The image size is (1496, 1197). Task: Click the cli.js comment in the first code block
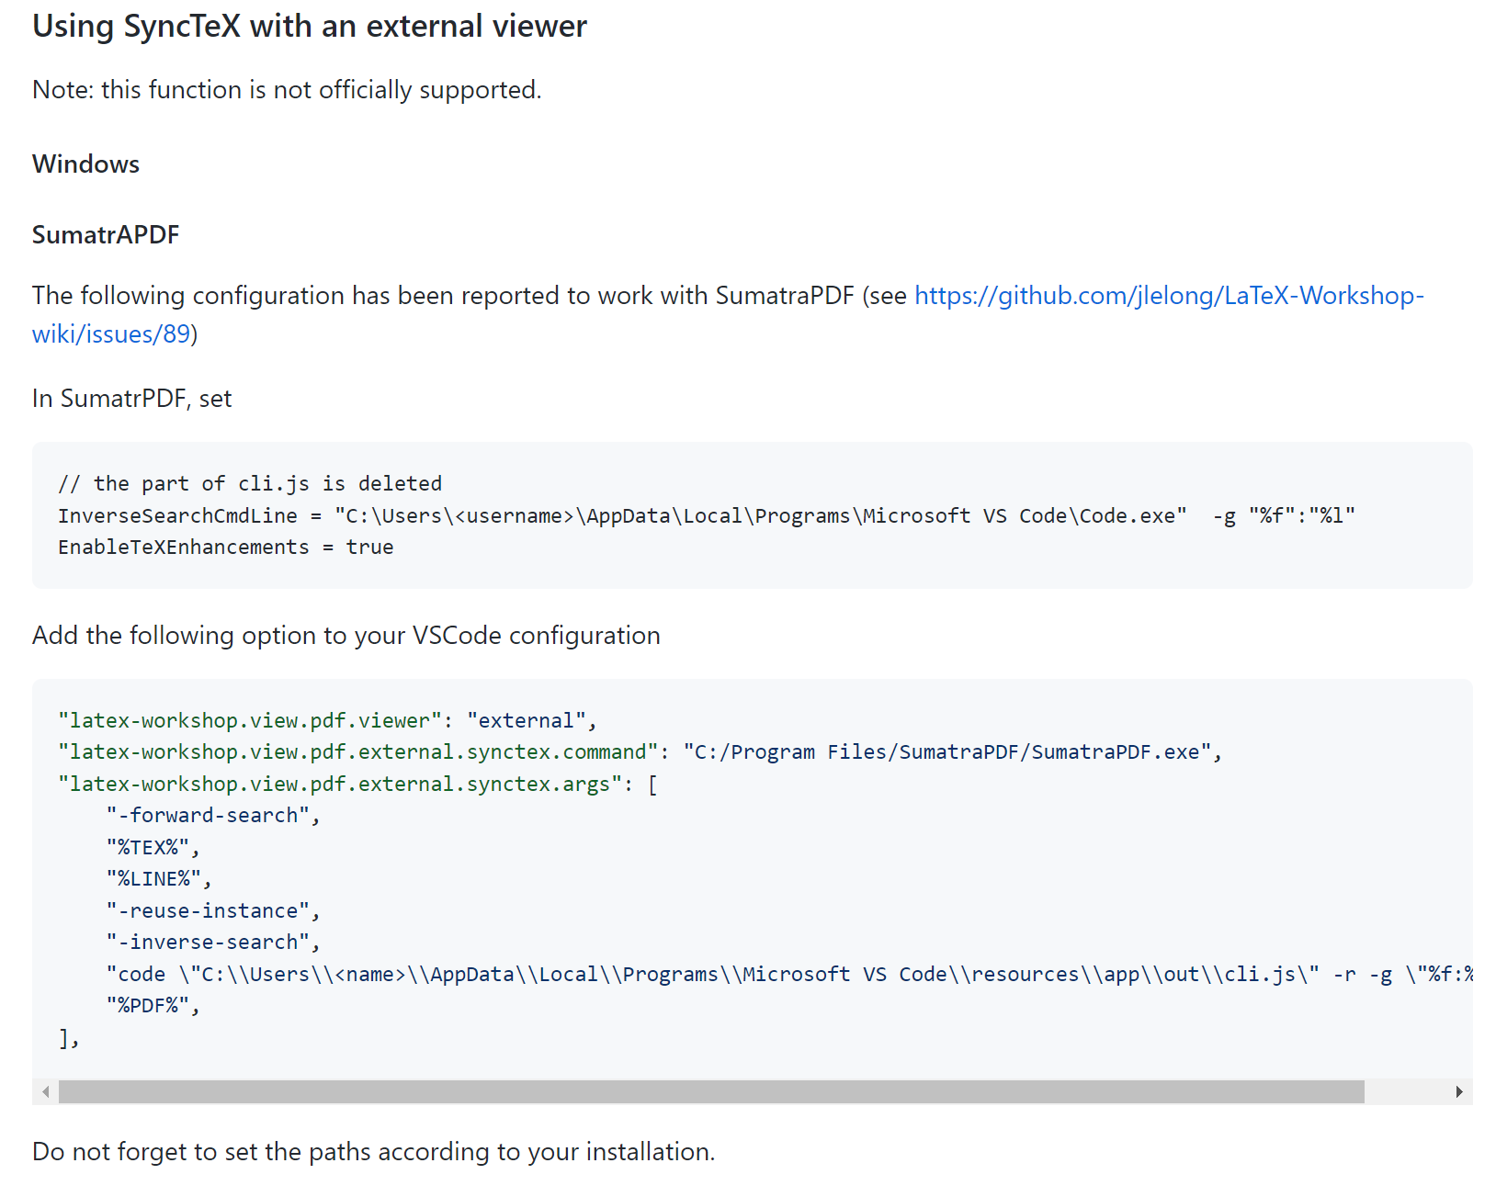249,483
